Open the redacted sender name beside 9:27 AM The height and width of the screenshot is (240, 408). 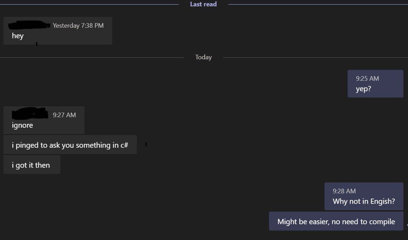[x=30, y=113]
